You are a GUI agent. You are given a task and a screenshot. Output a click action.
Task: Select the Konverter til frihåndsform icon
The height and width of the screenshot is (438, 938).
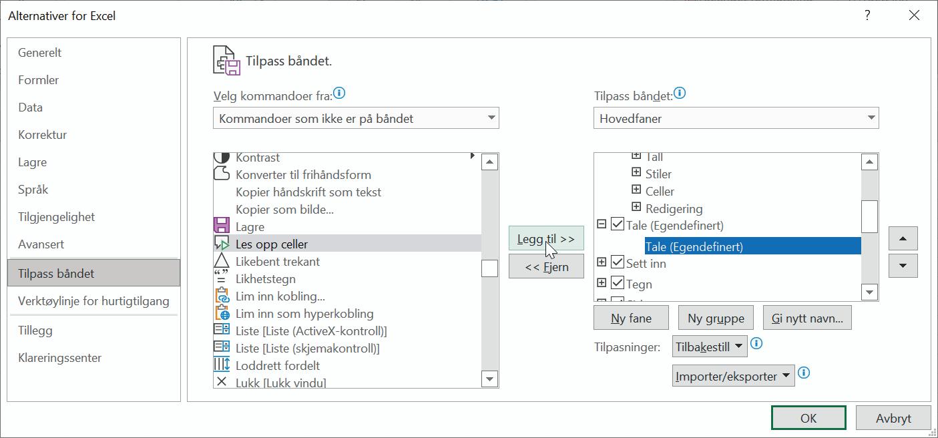click(x=221, y=174)
